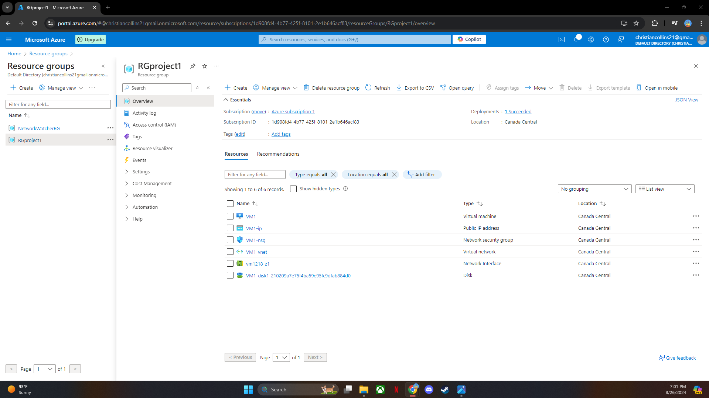709x398 pixels.
Task: Click the Give feedback button
Action: tap(677, 357)
